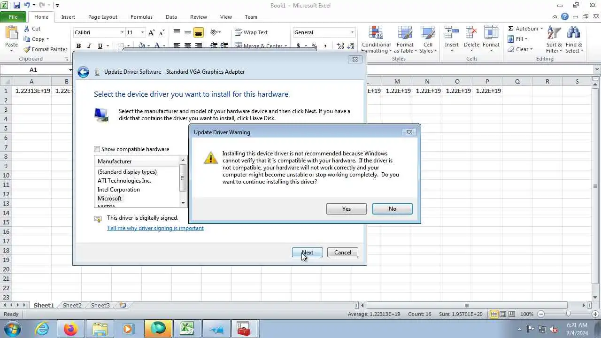Click zoom out minus button
Viewport: 601px width, 338px height.
coord(541,314)
